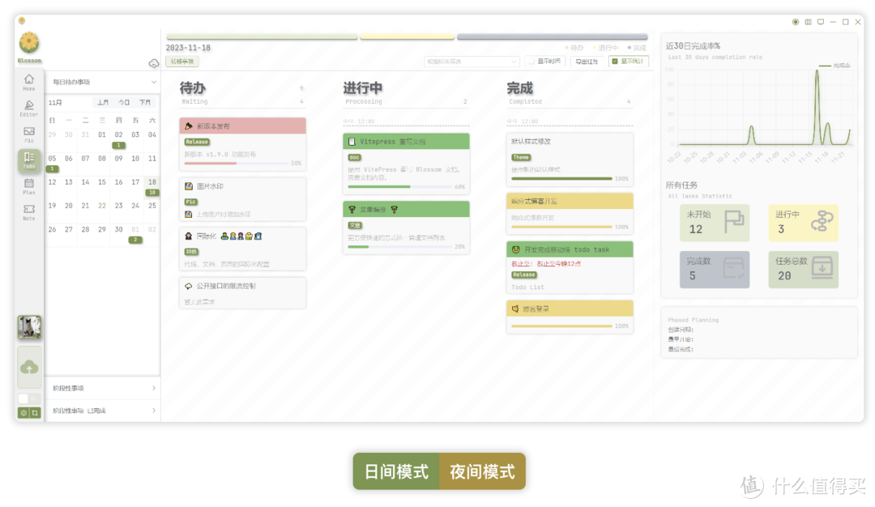Click the upload cloud icon in sidebar
The width and height of the screenshot is (875, 507).
pos(28,369)
